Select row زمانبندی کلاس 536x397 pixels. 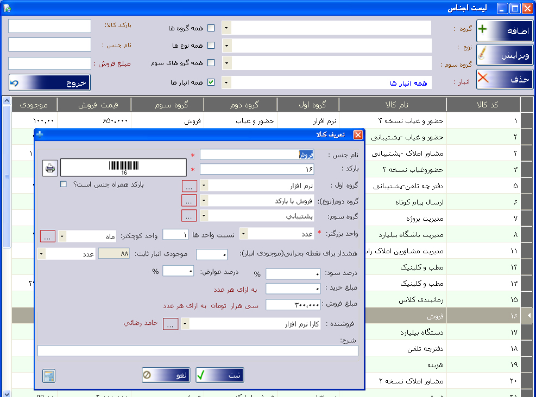[x=443, y=300]
